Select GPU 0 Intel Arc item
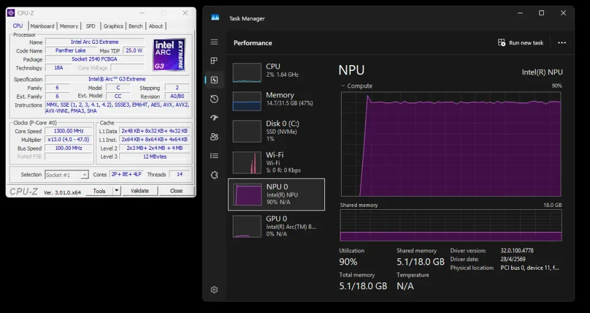The width and height of the screenshot is (590, 313). [x=276, y=226]
